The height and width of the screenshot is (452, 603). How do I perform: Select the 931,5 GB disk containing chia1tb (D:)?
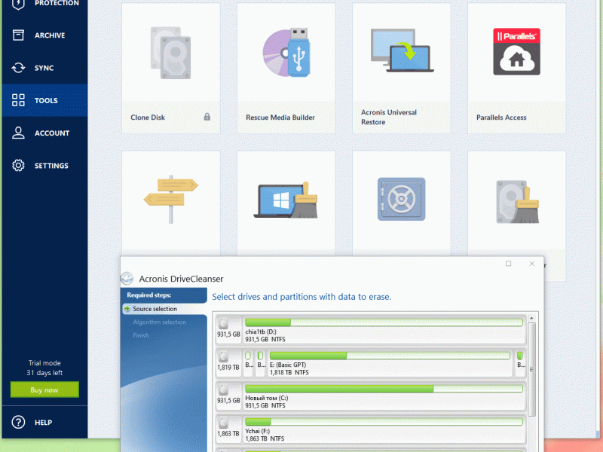(x=229, y=330)
